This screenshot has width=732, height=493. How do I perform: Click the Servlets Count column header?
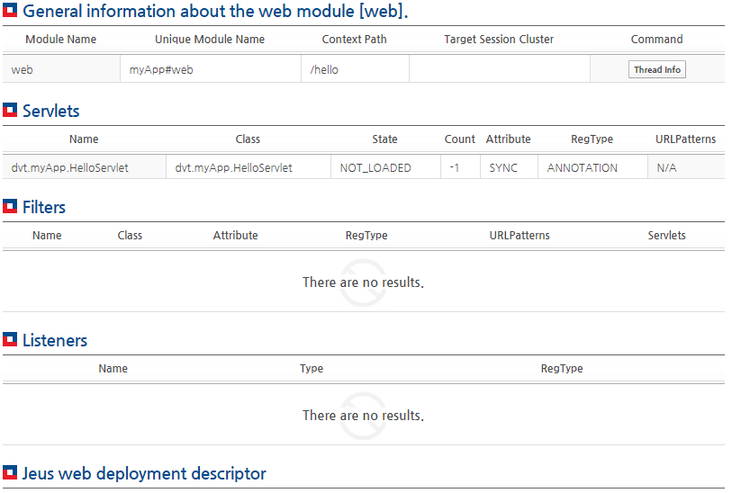click(x=459, y=139)
